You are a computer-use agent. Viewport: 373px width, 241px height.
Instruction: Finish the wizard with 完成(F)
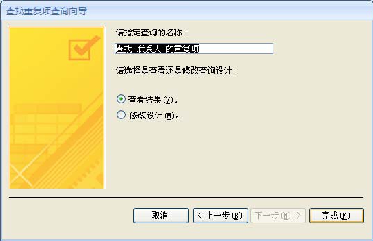(336, 215)
